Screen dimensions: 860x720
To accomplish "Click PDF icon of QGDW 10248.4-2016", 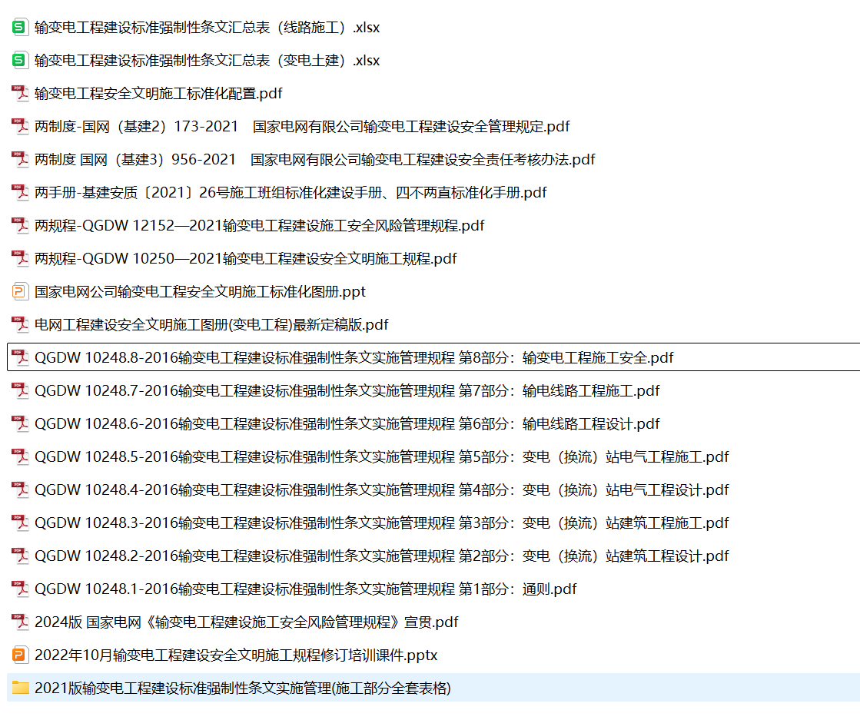I will tap(20, 489).
